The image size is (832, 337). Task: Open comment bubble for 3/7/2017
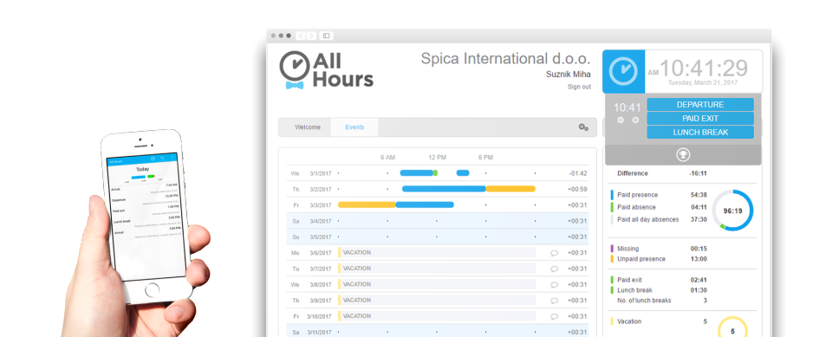click(555, 269)
